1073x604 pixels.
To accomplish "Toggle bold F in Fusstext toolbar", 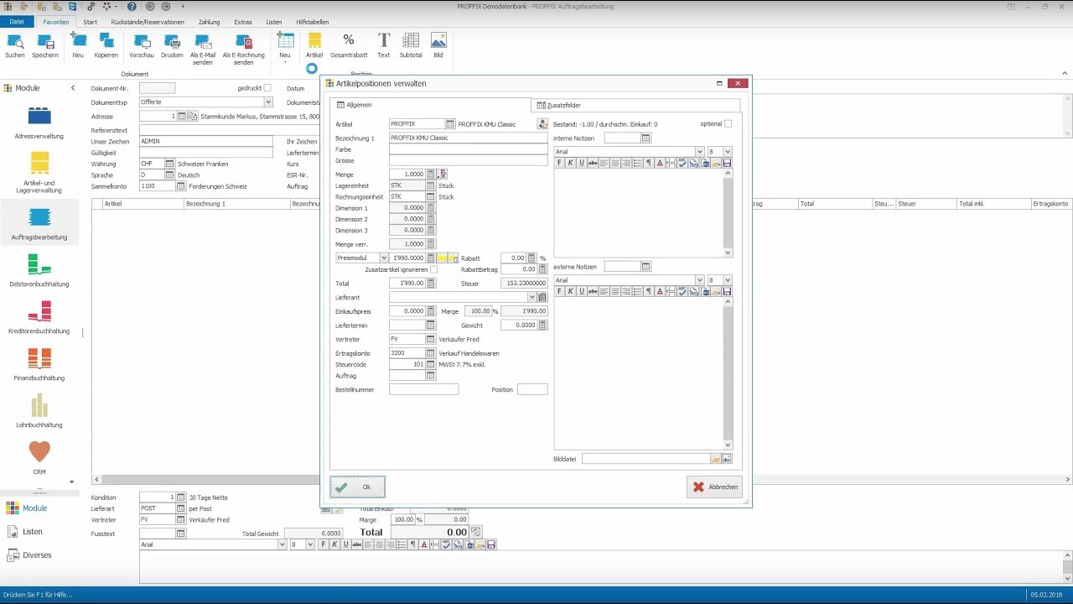I will pyautogui.click(x=324, y=544).
